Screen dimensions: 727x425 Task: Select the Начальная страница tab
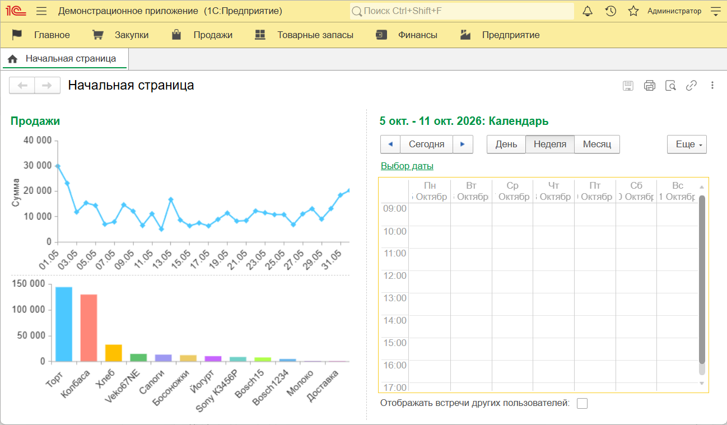[65, 59]
